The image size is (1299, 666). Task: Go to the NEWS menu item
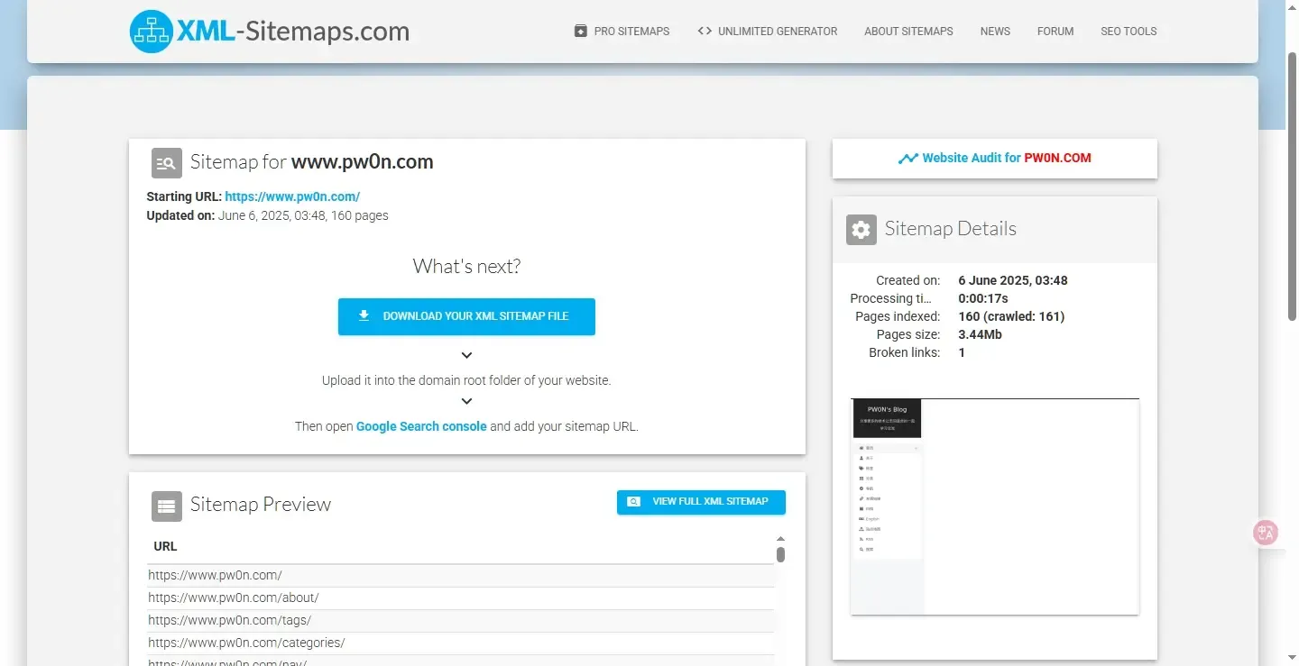(x=995, y=31)
